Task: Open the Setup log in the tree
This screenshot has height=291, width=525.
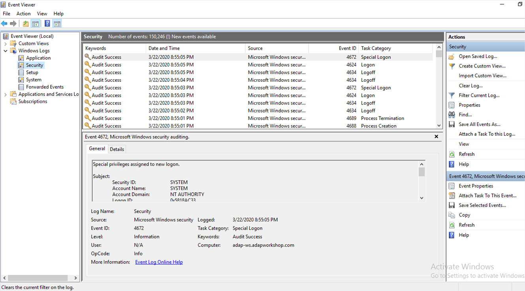Action: (x=32, y=73)
